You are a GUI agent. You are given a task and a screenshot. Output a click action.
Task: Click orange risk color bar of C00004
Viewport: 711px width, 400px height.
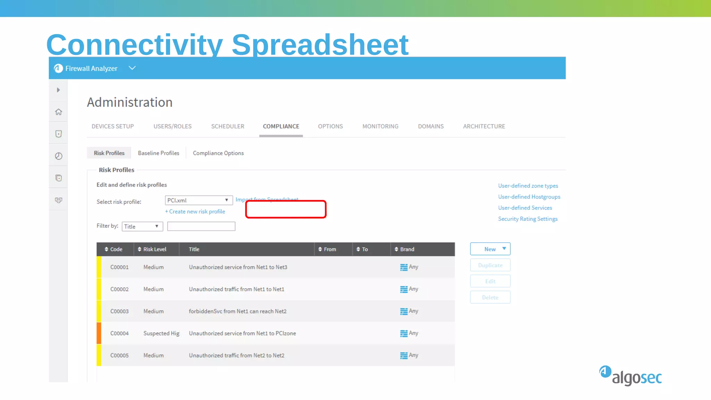point(99,333)
